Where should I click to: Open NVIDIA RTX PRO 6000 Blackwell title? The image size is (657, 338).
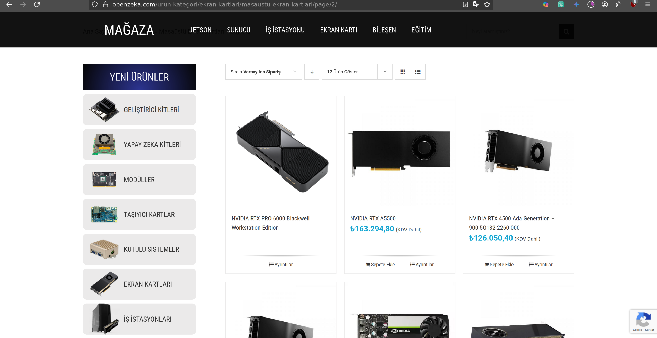(x=270, y=223)
